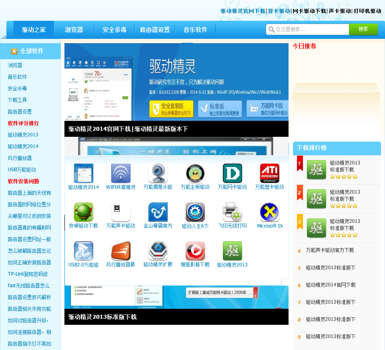385x350 pixels.
Task: Open the 网卡驱动下载 top link
Action: pos(309,11)
